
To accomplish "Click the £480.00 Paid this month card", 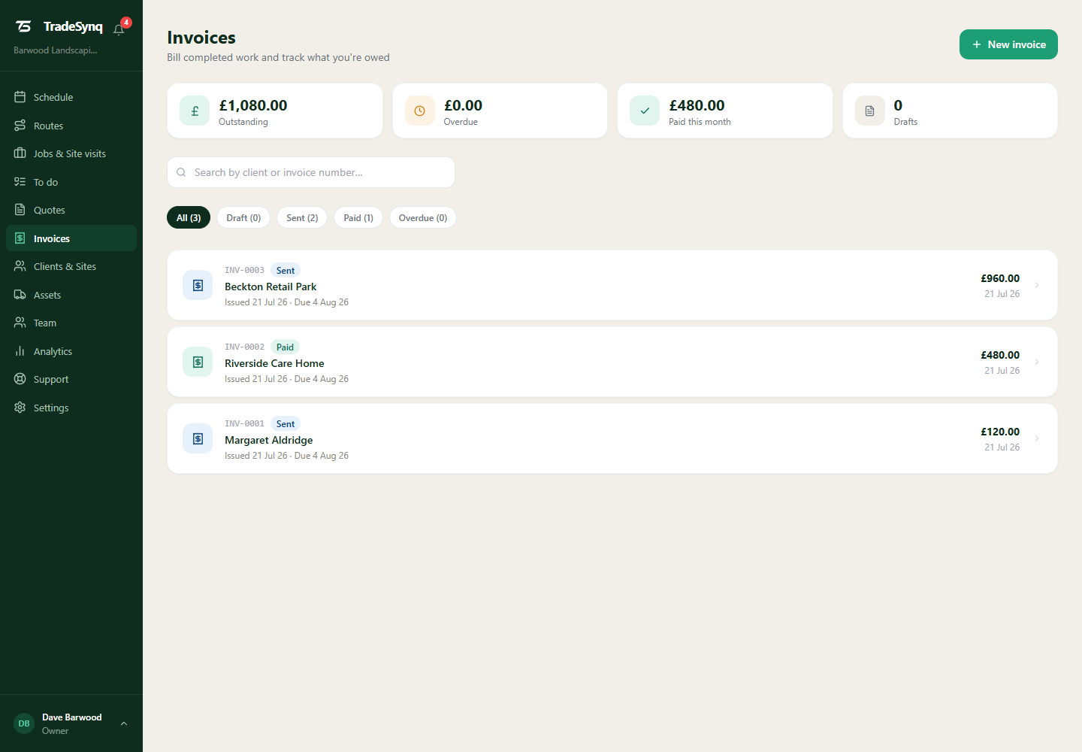I will tap(725, 111).
